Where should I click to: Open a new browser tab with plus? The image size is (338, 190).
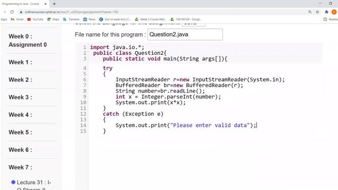(54, 4)
